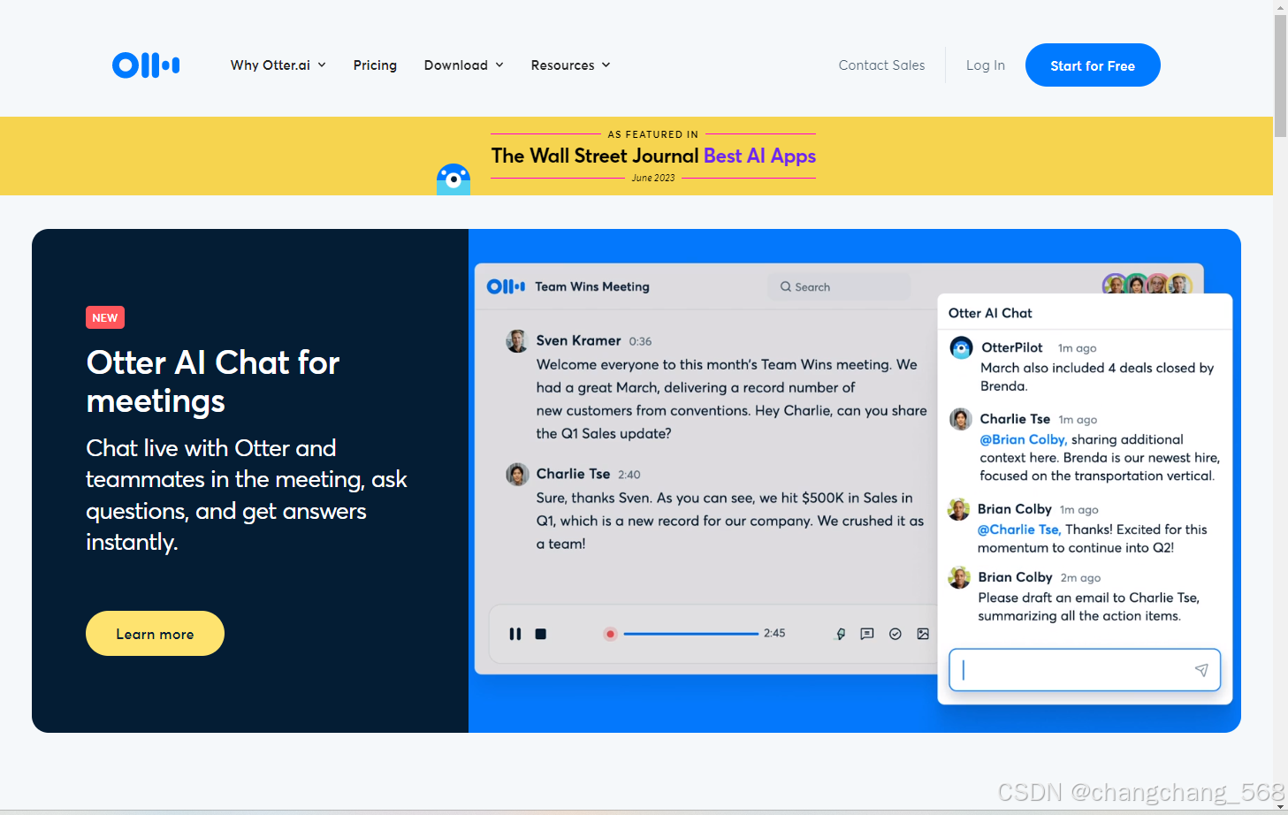Click the OtterPilot name in chat
Viewport: 1288px width, 815px height.
point(1012,347)
